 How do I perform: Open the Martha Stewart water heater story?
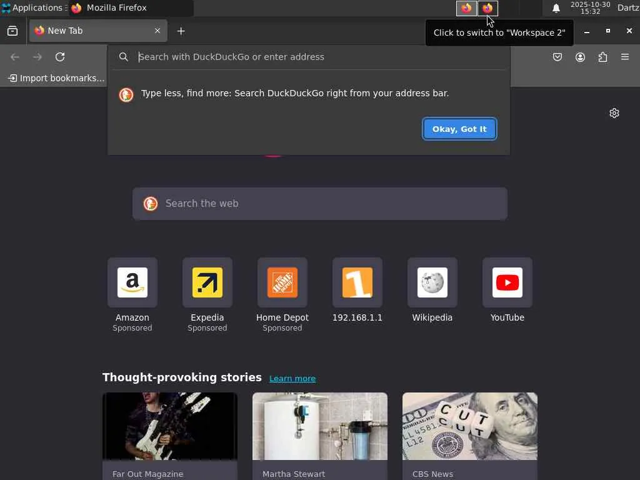coord(320,436)
